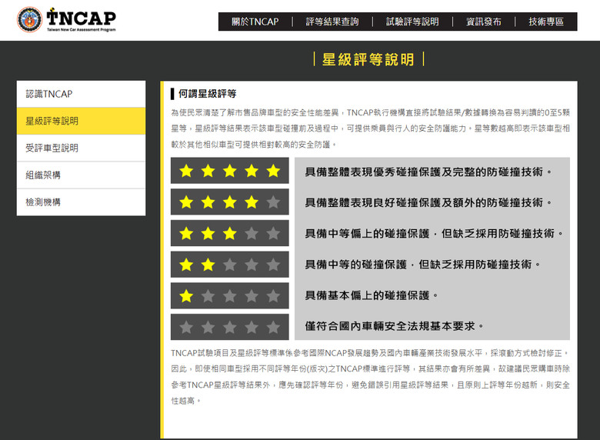Click the one-star rating bar
This screenshot has width=600, height=440.
(229, 295)
